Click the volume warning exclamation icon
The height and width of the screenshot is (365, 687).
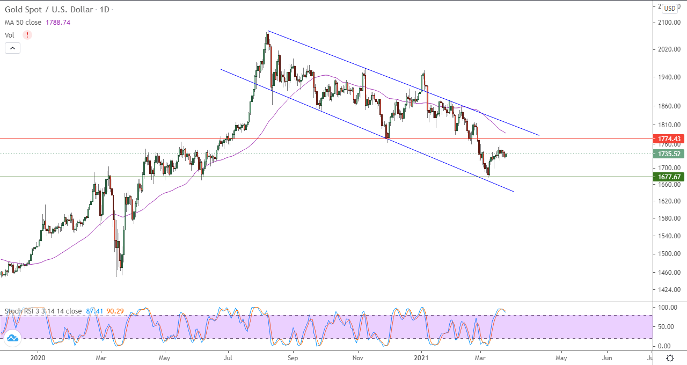(x=27, y=35)
